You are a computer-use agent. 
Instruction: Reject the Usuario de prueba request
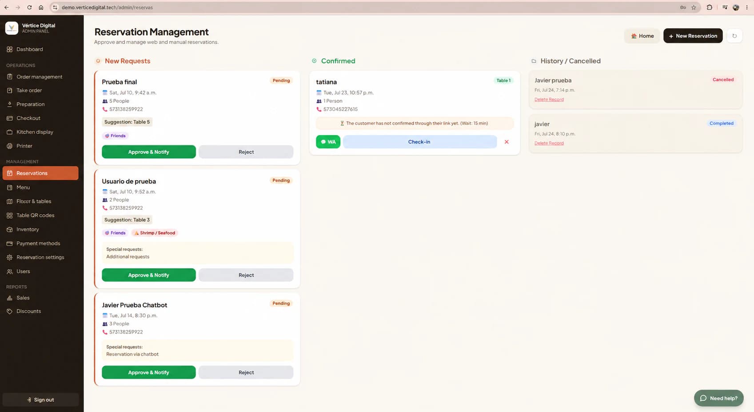[x=246, y=275]
